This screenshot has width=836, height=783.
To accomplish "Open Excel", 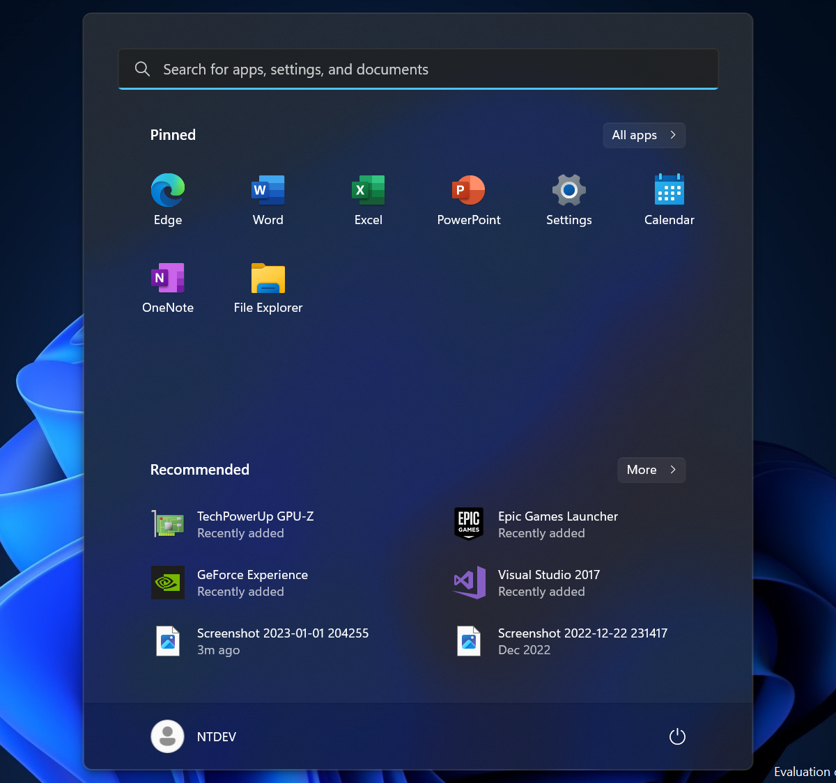I will (368, 200).
